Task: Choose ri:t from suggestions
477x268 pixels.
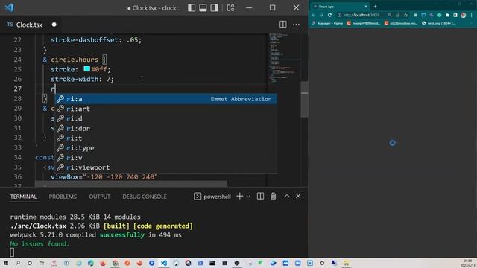Action: (x=165, y=138)
